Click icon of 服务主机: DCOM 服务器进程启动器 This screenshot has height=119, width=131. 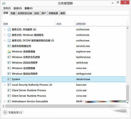[9, 41]
